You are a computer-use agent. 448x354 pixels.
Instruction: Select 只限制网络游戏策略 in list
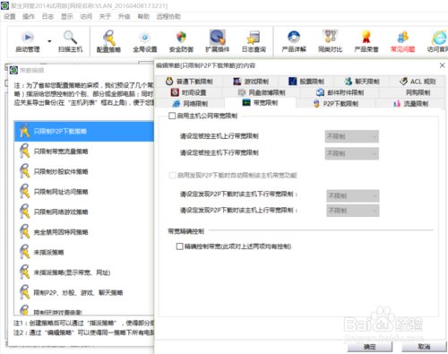click(84, 212)
